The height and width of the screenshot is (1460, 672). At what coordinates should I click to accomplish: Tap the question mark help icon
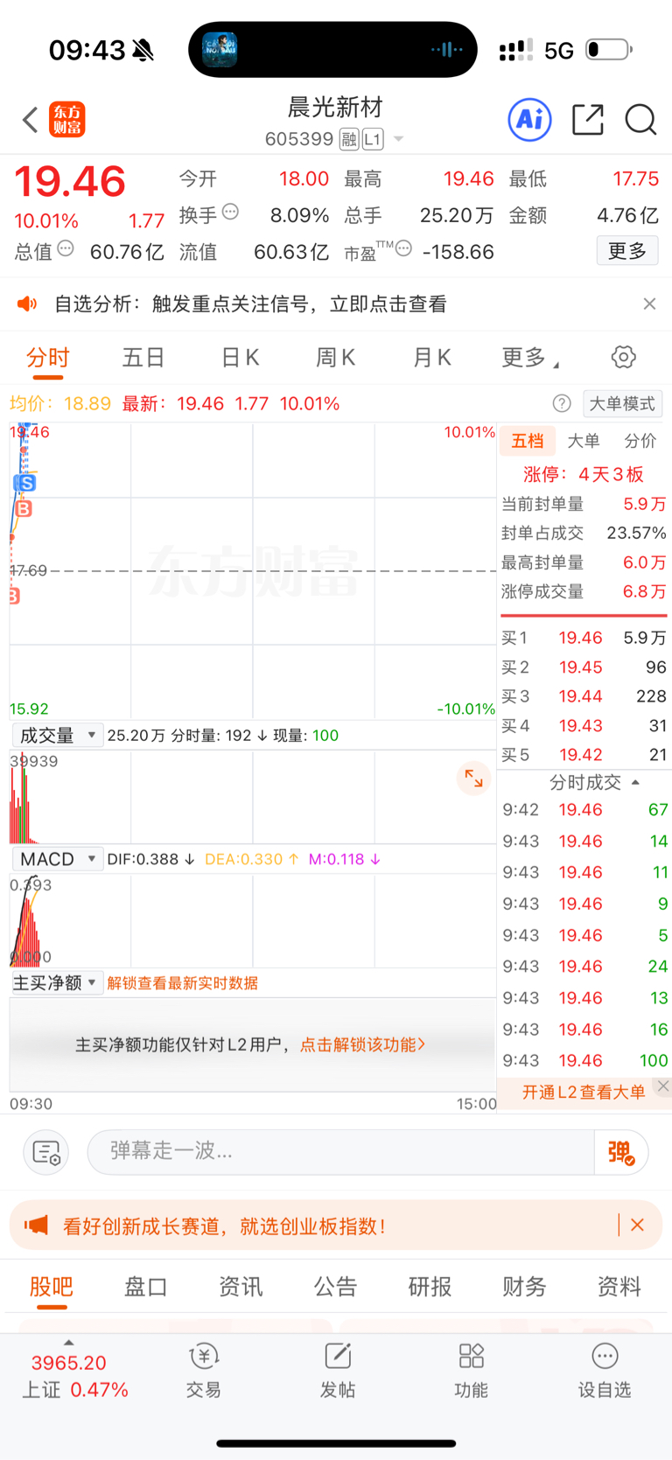coord(562,403)
